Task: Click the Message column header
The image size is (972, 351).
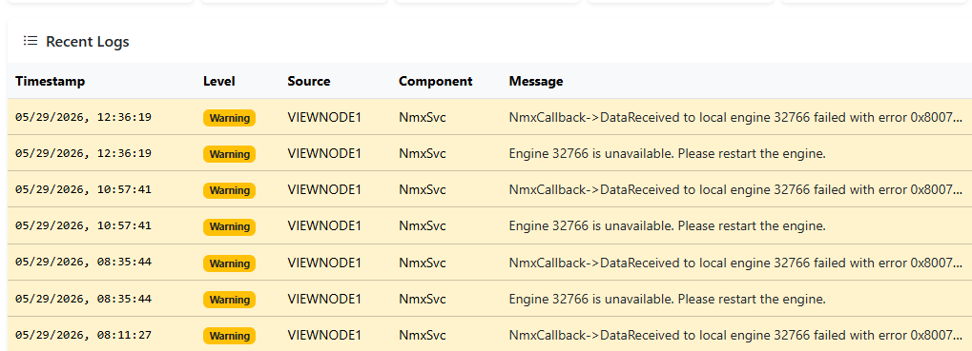Action: pyautogui.click(x=535, y=81)
